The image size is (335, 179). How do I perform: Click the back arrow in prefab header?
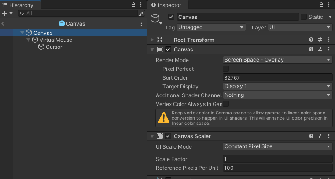coord(3,24)
